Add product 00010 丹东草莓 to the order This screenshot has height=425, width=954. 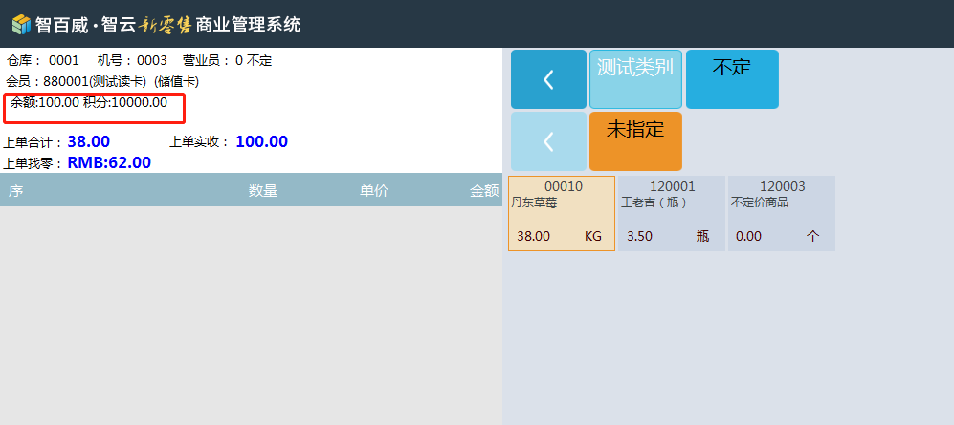click(562, 214)
